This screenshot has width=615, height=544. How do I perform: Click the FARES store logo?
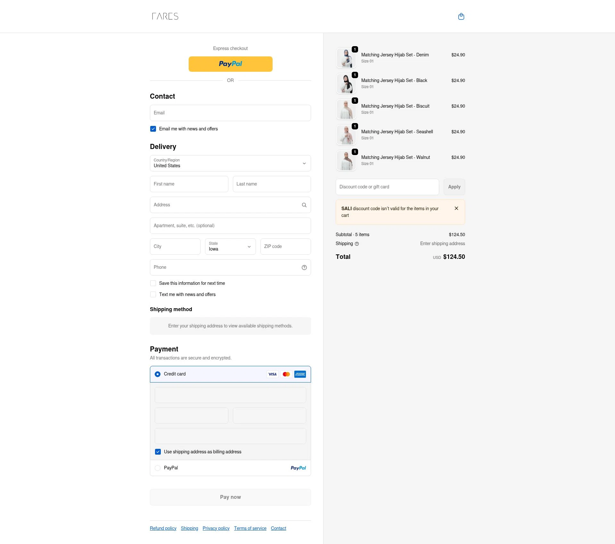point(165,16)
